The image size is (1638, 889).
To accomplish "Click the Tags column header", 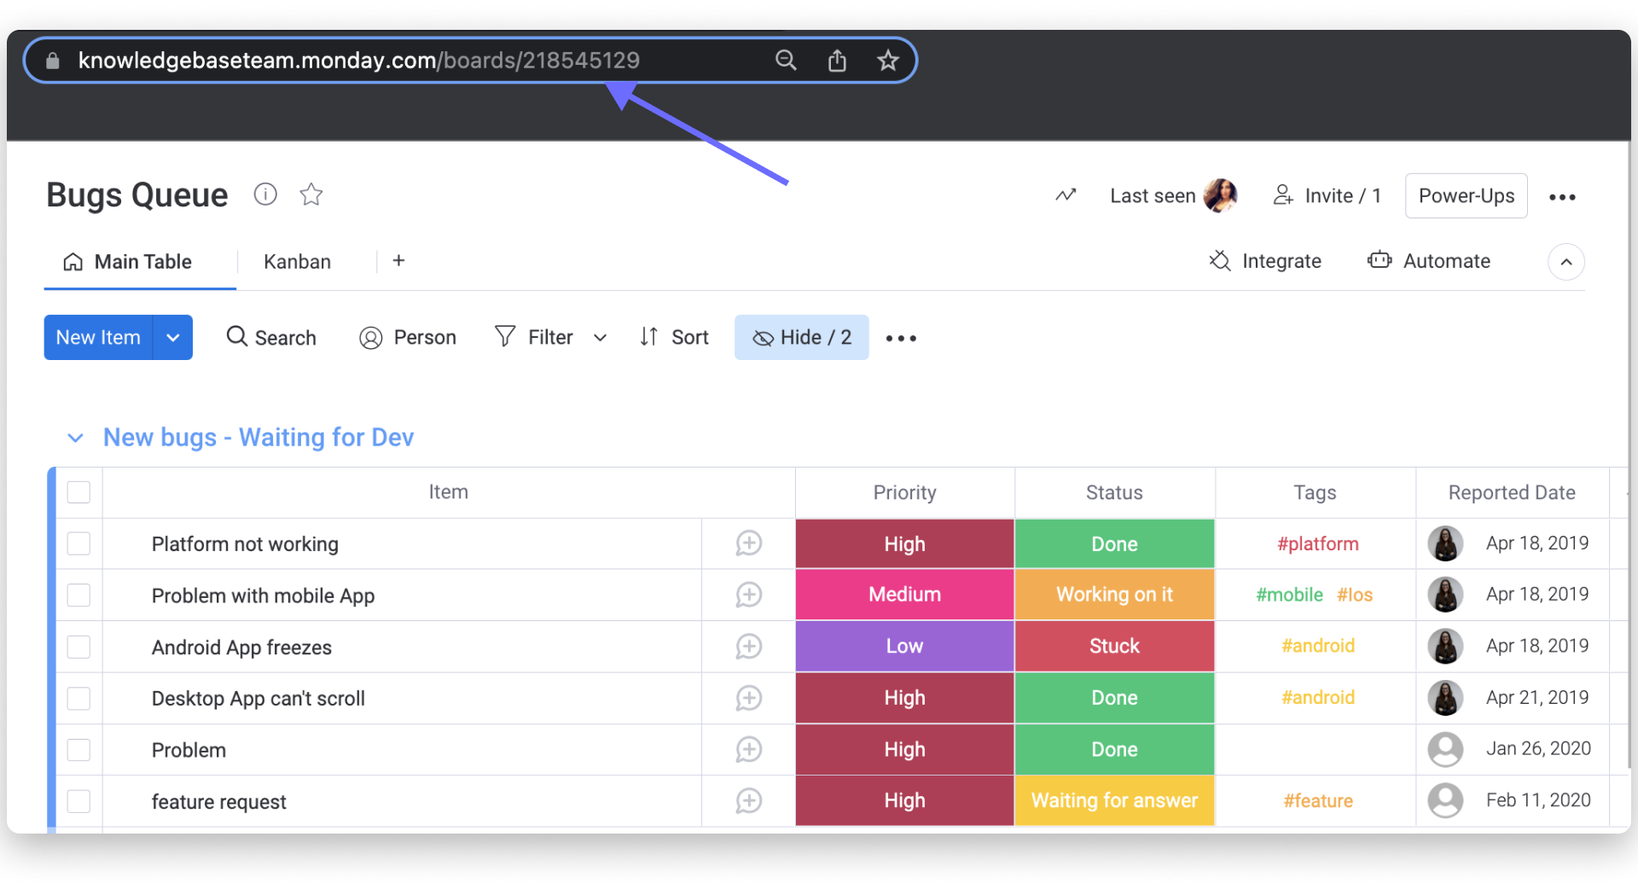I will (1315, 492).
